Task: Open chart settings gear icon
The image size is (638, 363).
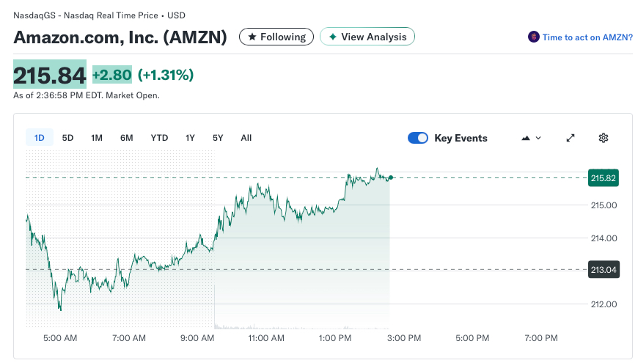Action: (x=604, y=138)
